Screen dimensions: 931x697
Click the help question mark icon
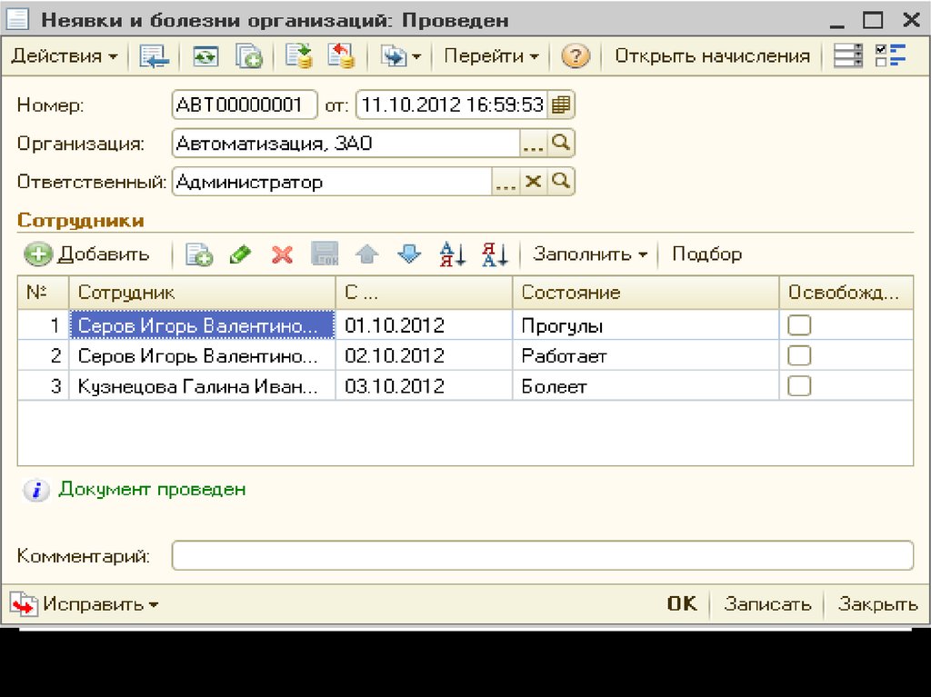coord(576,56)
